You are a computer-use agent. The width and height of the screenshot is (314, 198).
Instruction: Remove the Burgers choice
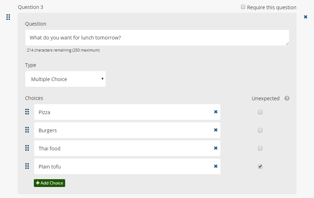click(216, 130)
